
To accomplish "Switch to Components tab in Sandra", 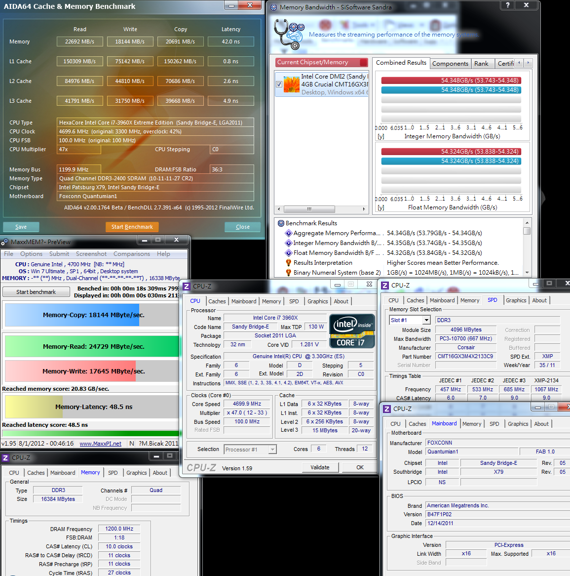I will pyautogui.click(x=451, y=64).
